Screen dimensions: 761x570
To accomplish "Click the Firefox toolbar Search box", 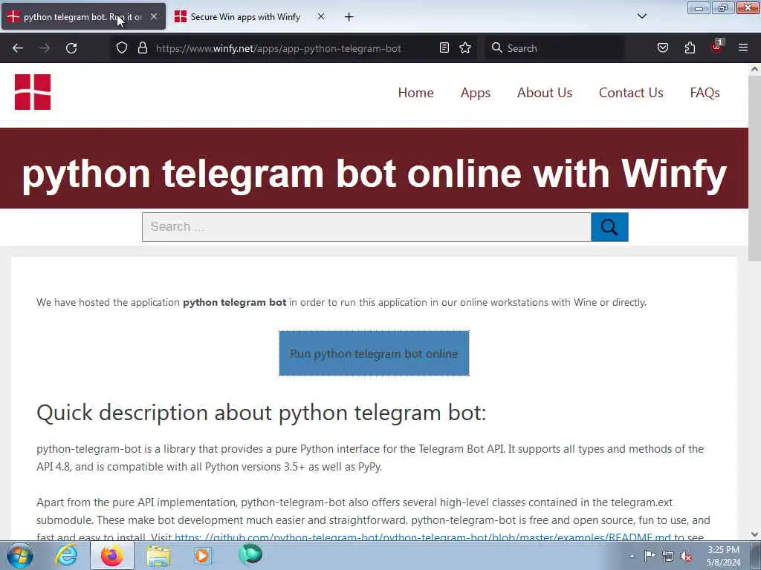I will (554, 48).
